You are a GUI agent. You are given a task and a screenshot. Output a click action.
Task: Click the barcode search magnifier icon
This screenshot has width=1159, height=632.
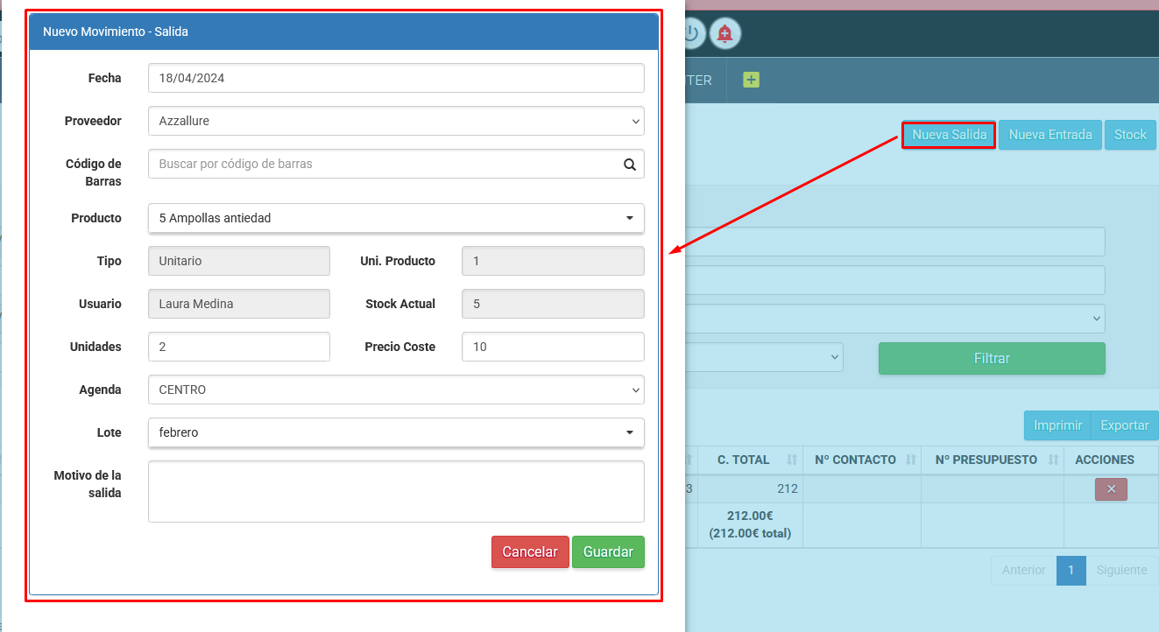(x=629, y=164)
